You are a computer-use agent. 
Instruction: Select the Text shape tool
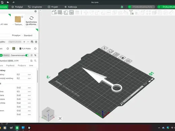131,12
